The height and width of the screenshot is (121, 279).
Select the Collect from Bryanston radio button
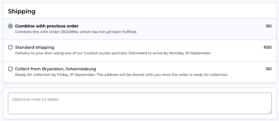(x=11, y=69)
